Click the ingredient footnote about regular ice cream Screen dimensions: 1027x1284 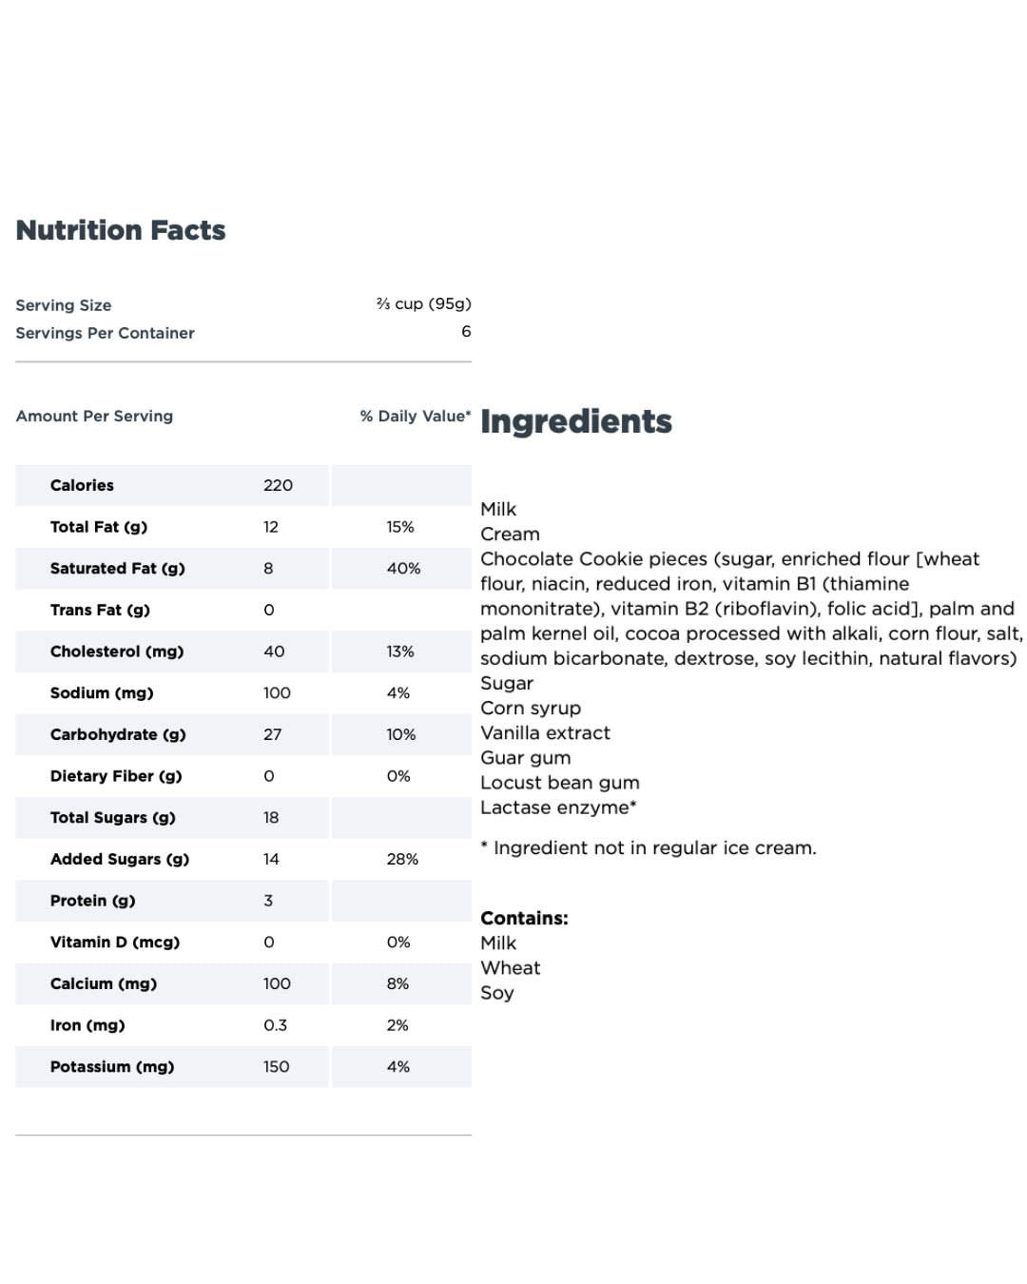pos(649,847)
